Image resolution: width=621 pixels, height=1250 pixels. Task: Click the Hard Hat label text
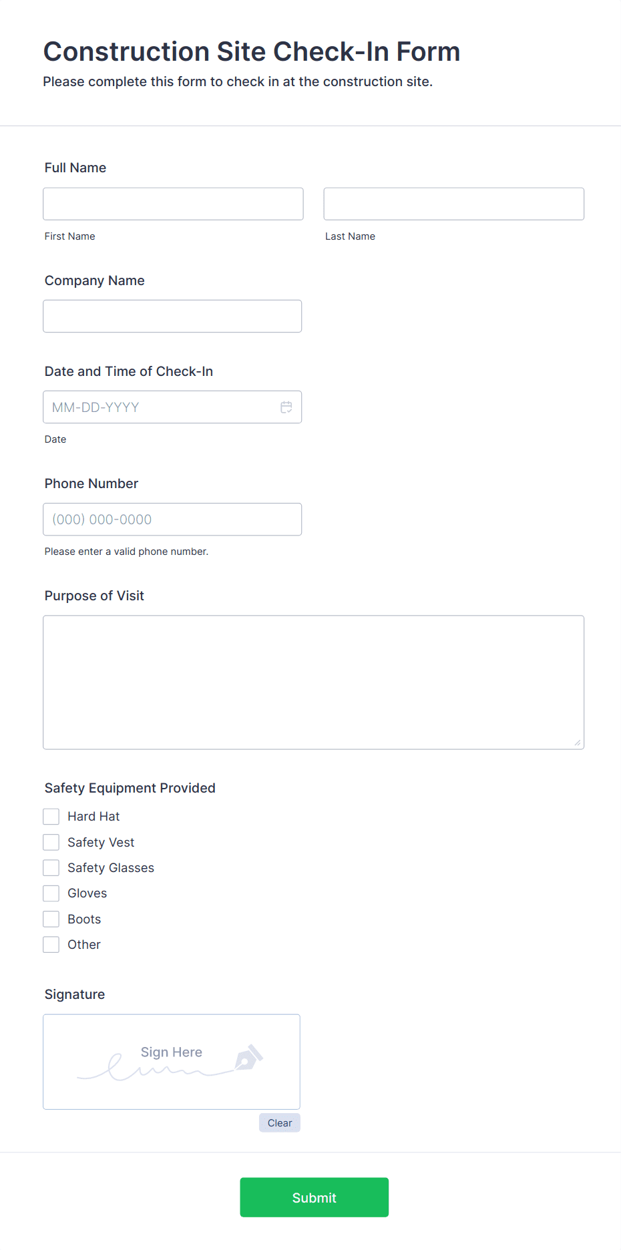(93, 817)
